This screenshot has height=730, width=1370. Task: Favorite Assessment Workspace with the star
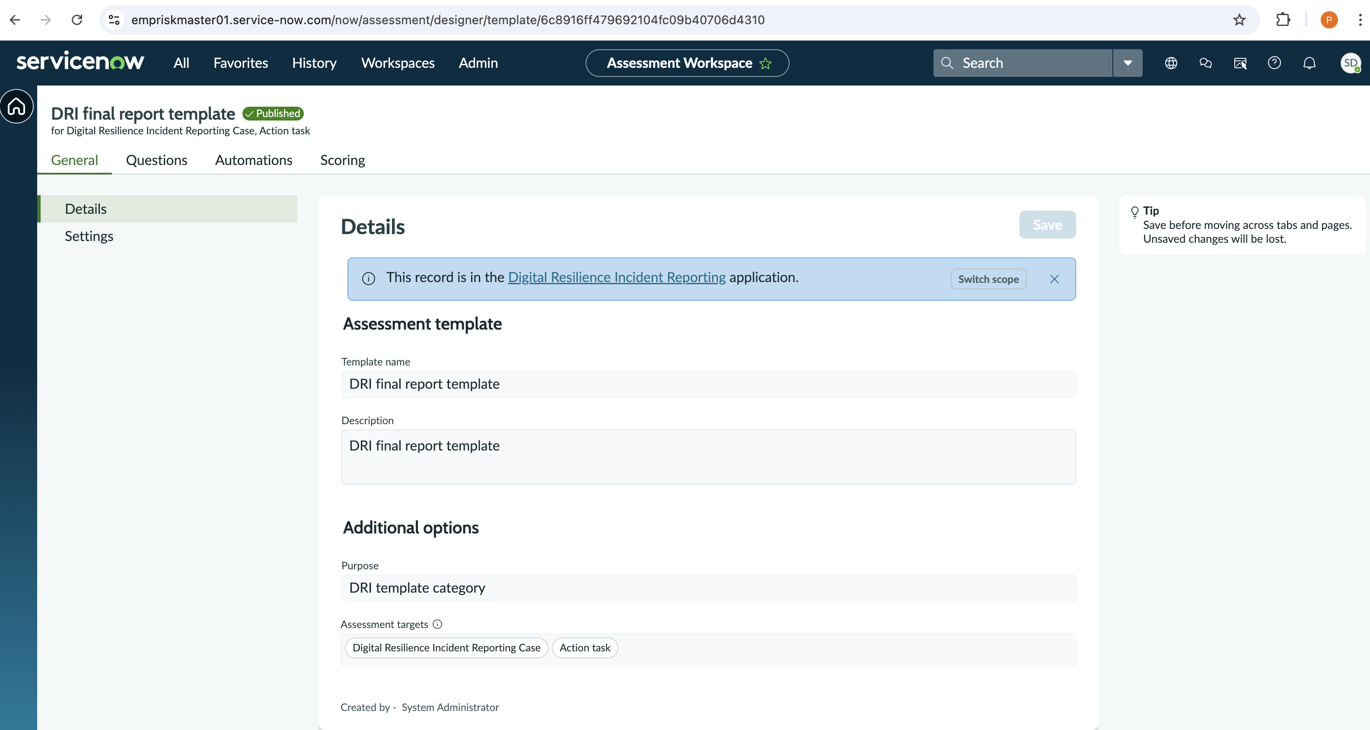(x=765, y=63)
